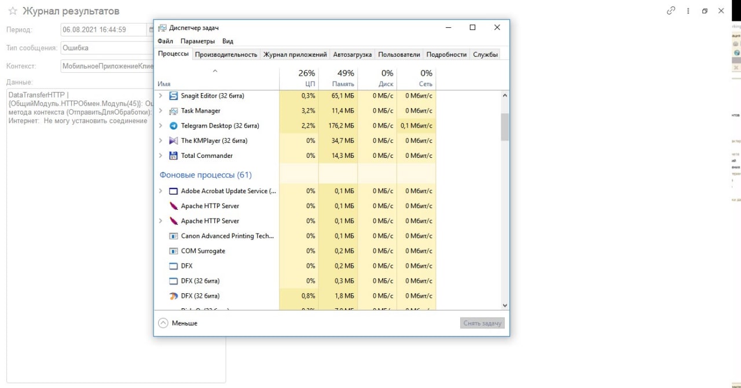Click the link icon in Журнал результатов window

(x=671, y=10)
